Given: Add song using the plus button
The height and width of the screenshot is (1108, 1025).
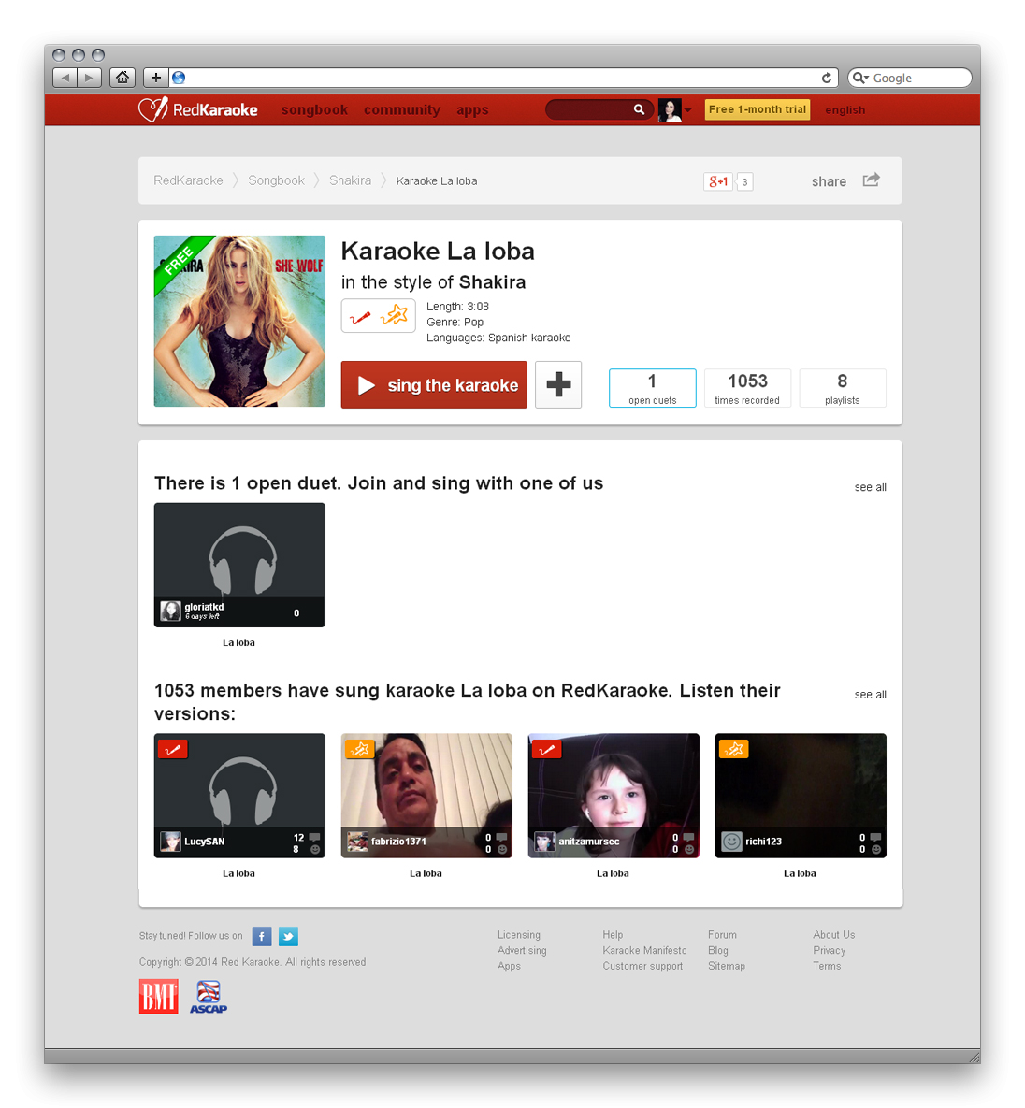Looking at the screenshot, I should [x=558, y=384].
